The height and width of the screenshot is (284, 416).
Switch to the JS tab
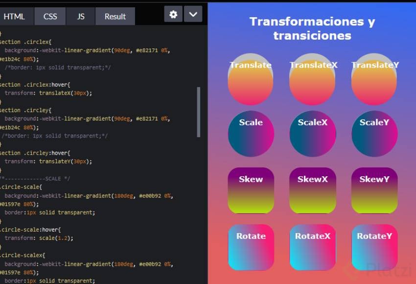[81, 17]
